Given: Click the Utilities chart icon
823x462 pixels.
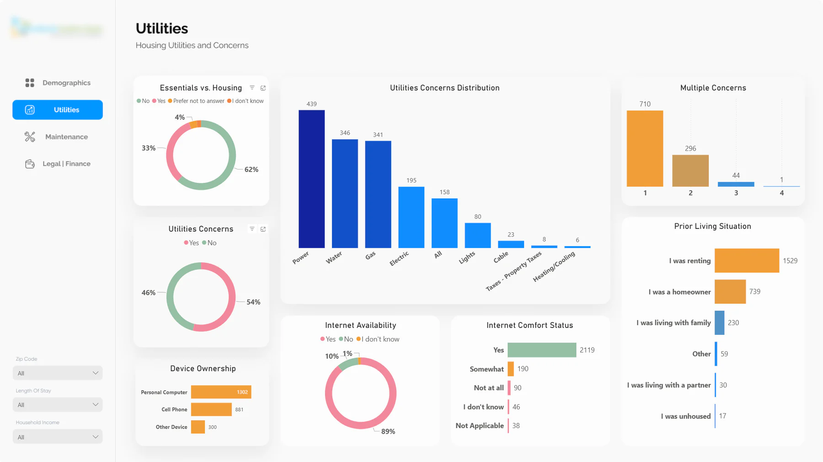Looking at the screenshot, I should tap(30, 110).
